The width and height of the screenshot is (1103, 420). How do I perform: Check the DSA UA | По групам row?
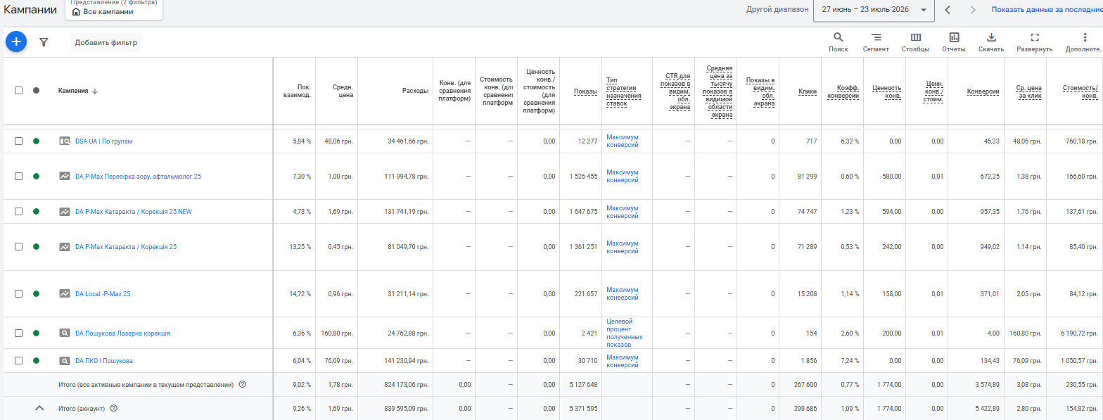(x=19, y=141)
